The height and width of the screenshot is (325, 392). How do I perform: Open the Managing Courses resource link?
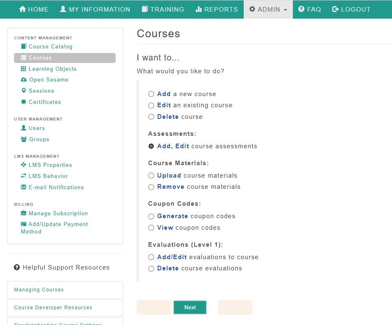pyautogui.click(x=39, y=290)
